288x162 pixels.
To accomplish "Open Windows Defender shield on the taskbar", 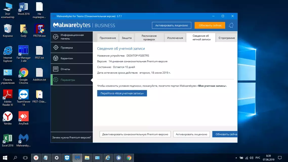I will click(x=67, y=158).
